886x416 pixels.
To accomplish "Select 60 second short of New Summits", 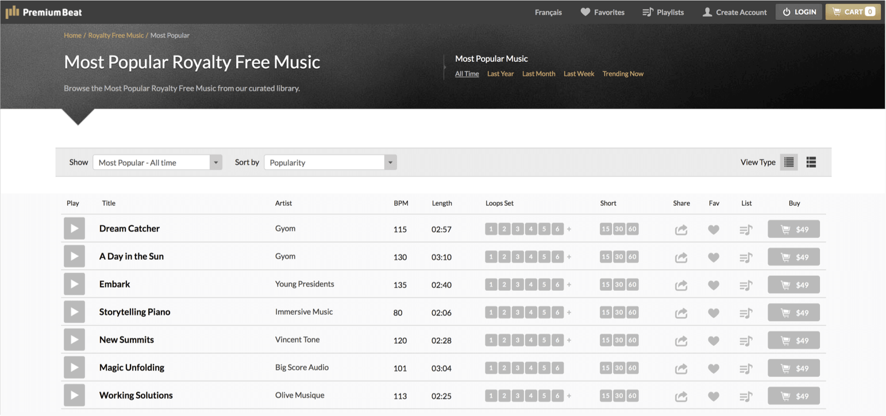I will click(x=632, y=340).
